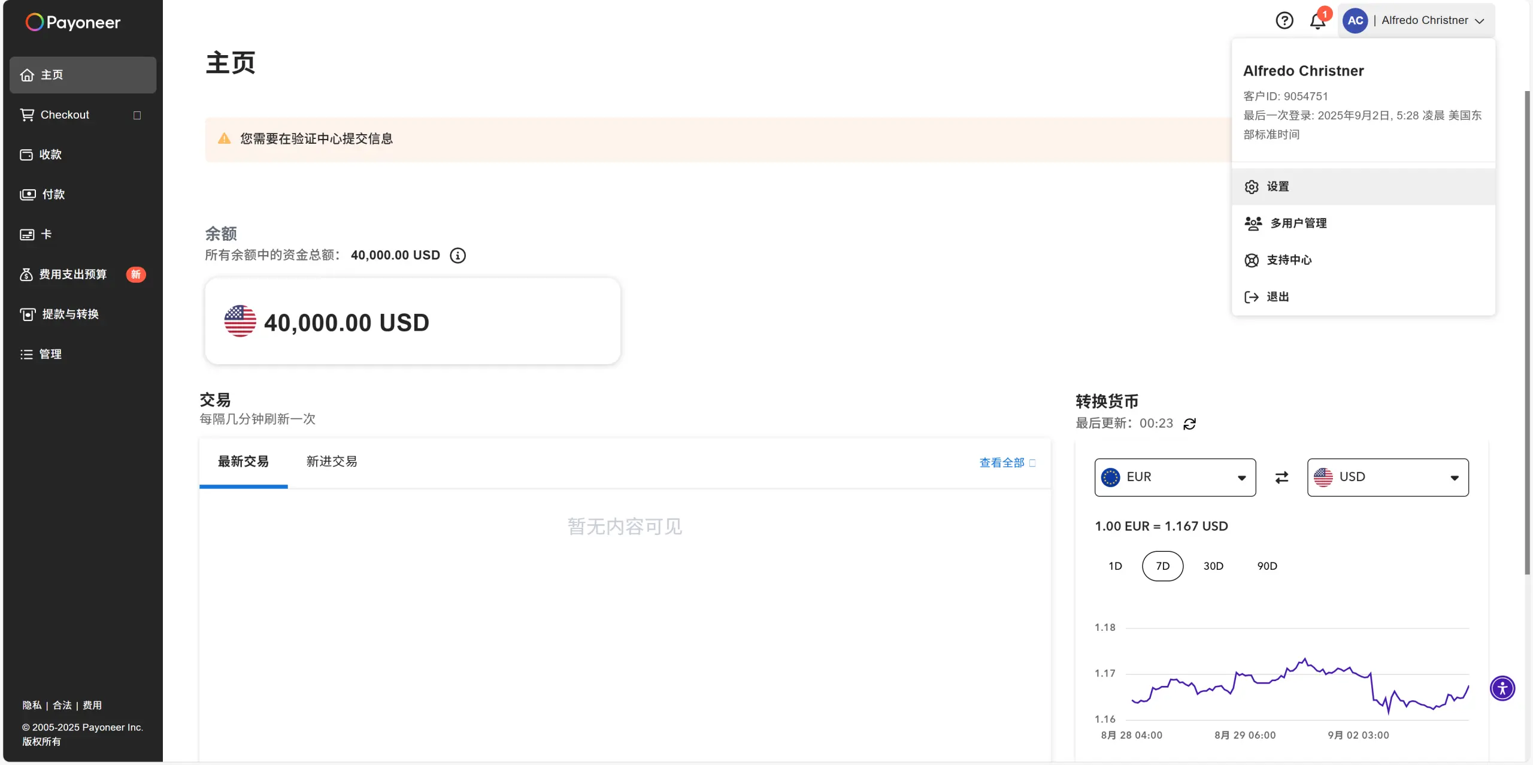Click the logout arrow icon
Image resolution: width=1533 pixels, height=765 pixels.
1252,297
